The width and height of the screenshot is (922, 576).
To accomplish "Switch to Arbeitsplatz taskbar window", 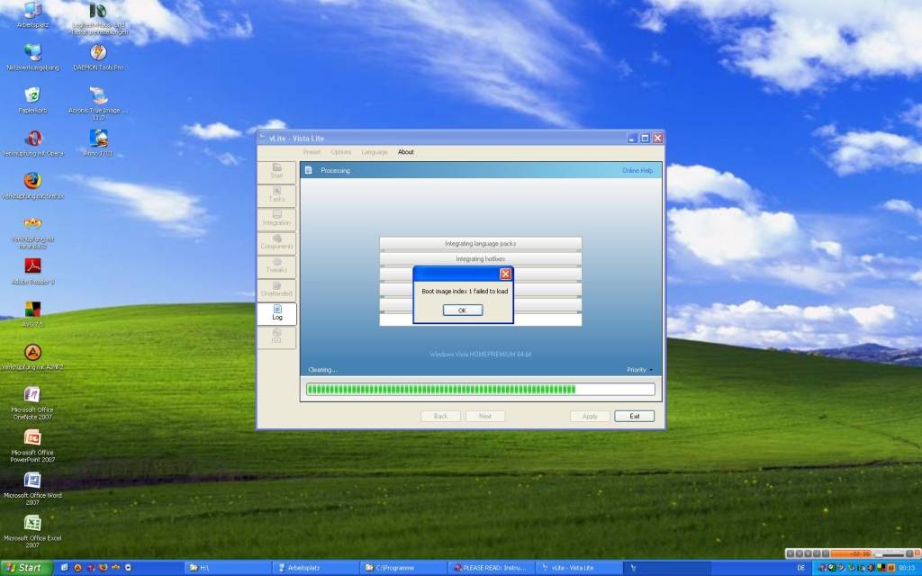I will coord(315,568).
